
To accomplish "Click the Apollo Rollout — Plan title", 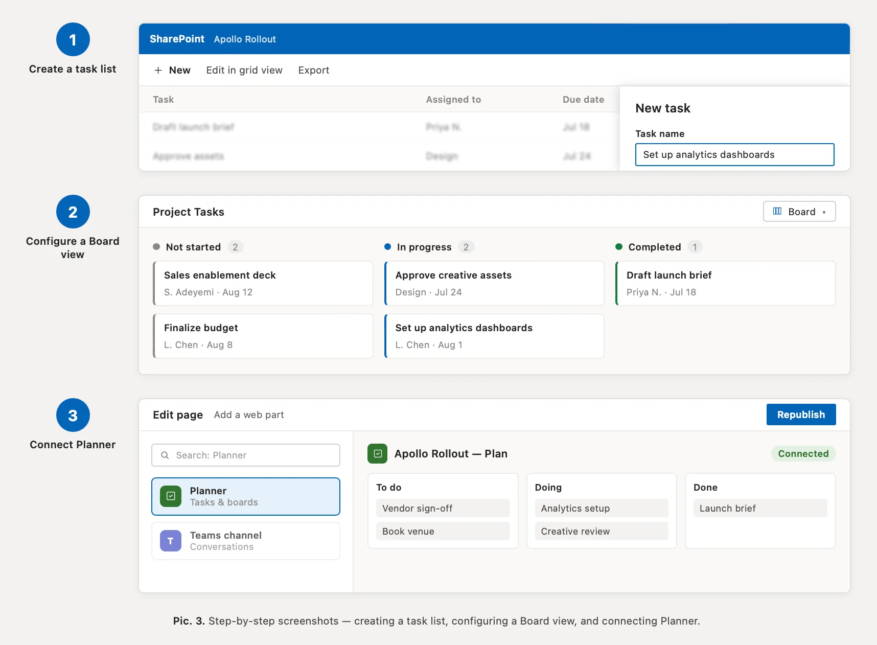I will (451, 454).
